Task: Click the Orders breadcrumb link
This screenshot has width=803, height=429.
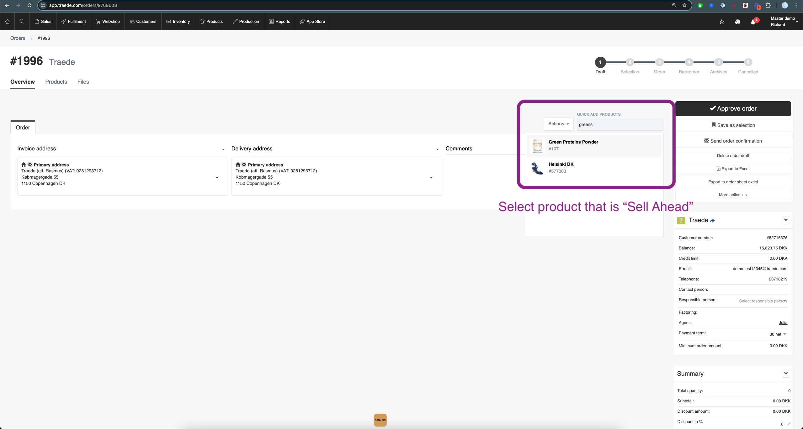Action: (18, 38)
